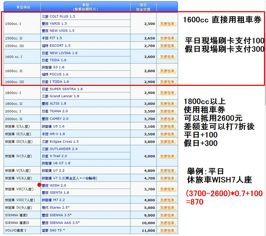Screen dimensions: 266x236
Task: Open the 福特 ESCORT 1.5 link
Action: tap(56, 46)
